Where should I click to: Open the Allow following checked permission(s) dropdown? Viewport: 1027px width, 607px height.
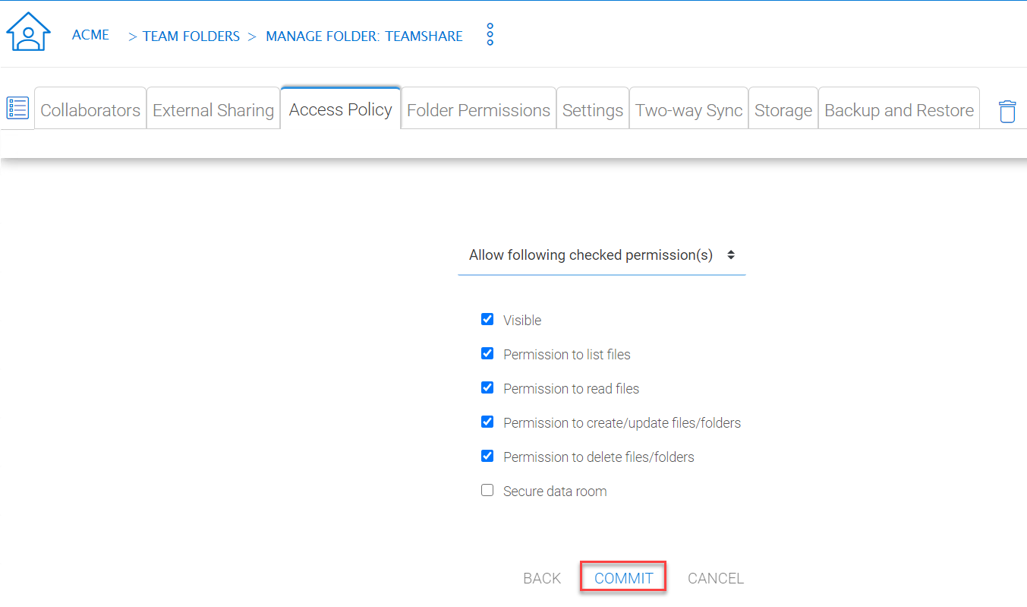602,255
